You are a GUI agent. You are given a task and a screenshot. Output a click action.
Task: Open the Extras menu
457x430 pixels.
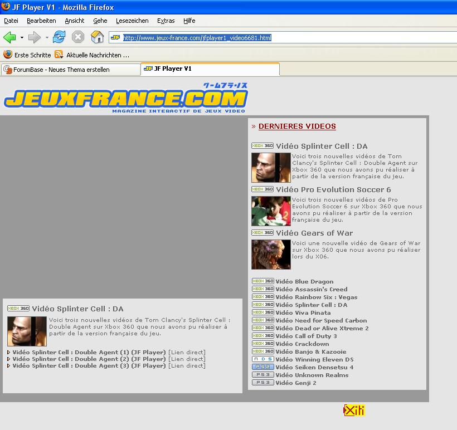(x=166, y=21)
